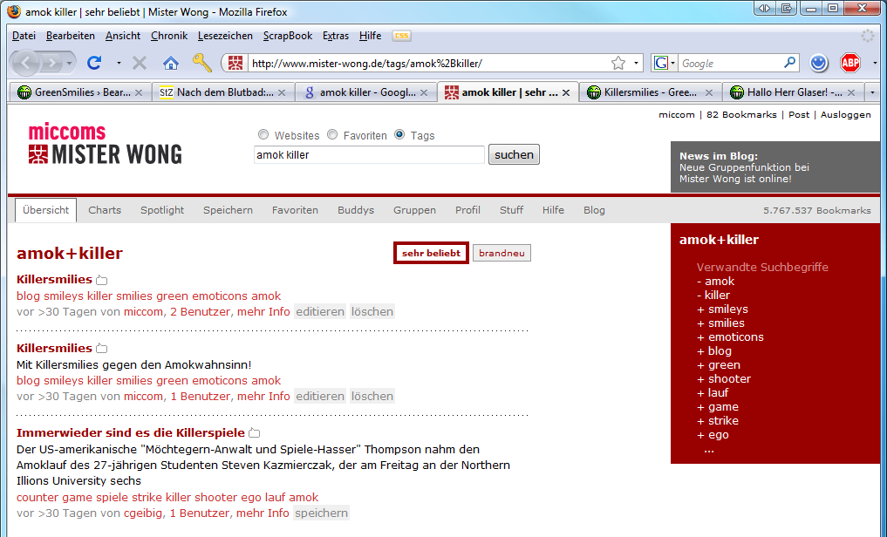
Task: Select the Websites radio button
Action: click(263, 134)
